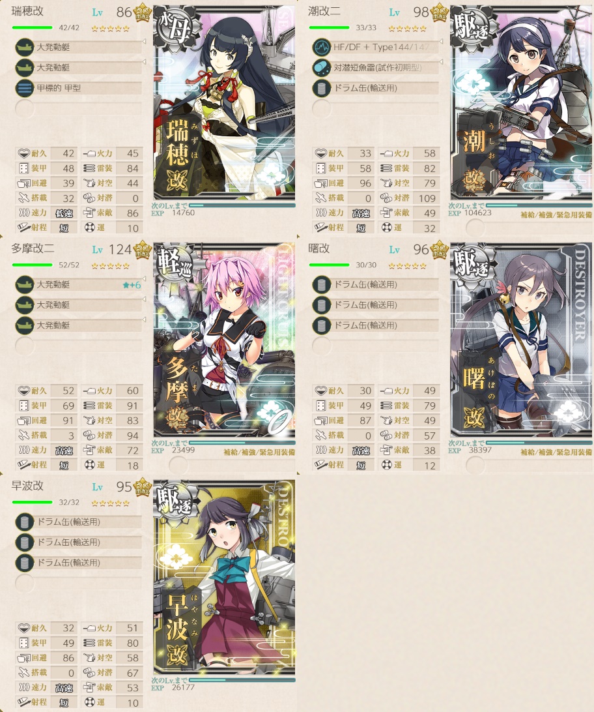Click the landing craft icon in Mizuho's first slot
The width and height of the screenshot is (594, 712).
pyautogui.click(x=25, y=47)
